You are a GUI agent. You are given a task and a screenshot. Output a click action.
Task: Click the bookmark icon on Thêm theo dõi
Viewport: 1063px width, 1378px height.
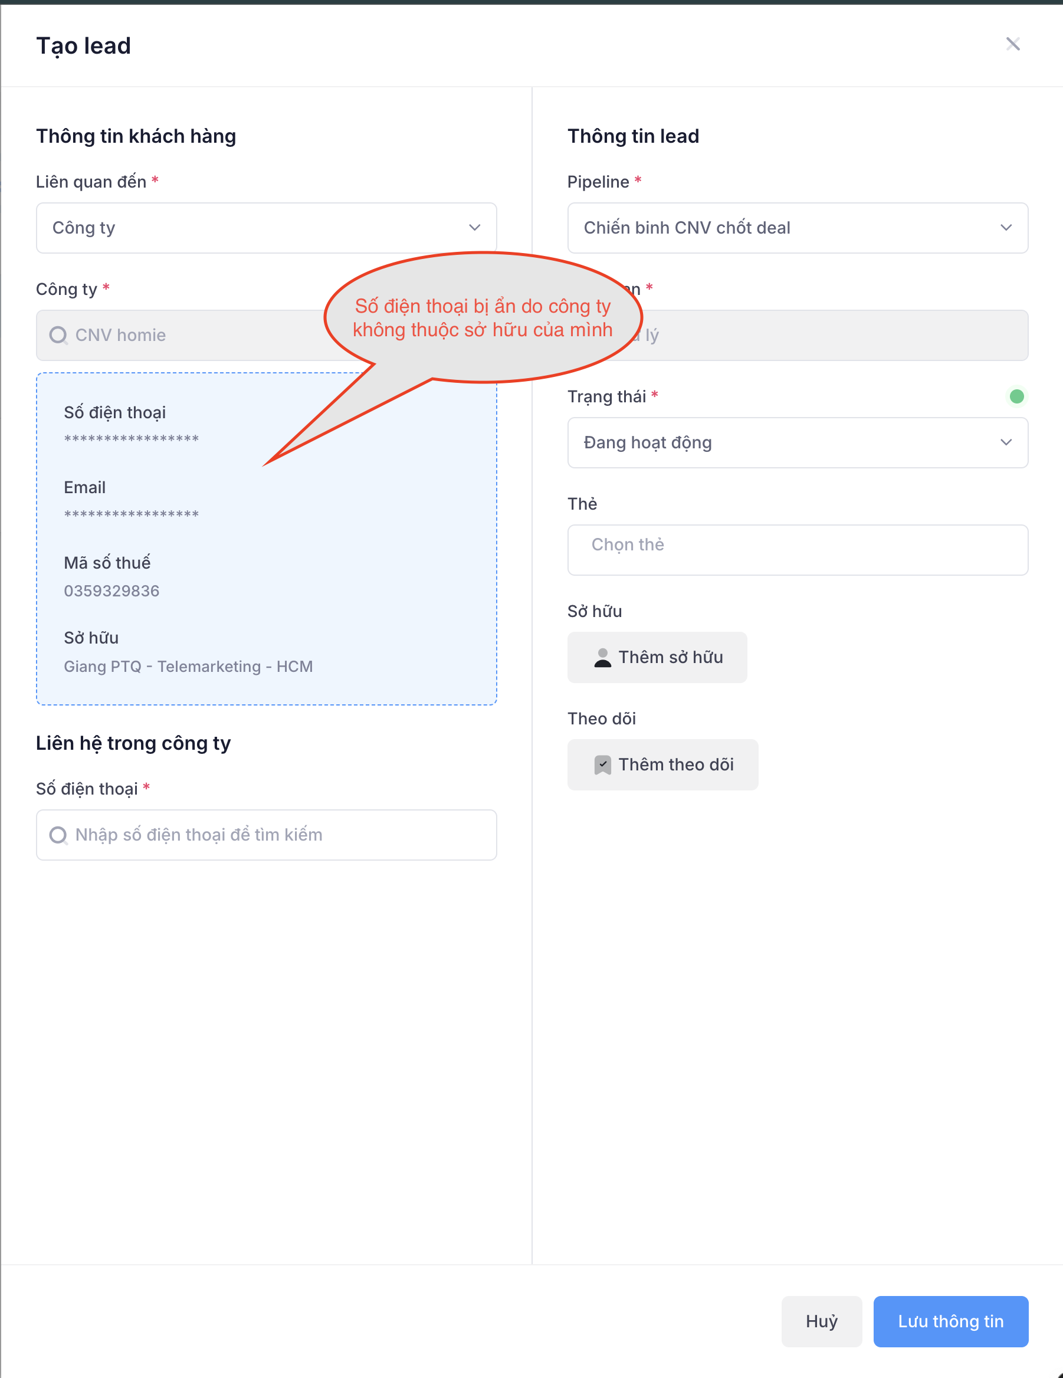pyautogui.click(x=602, y=765)
